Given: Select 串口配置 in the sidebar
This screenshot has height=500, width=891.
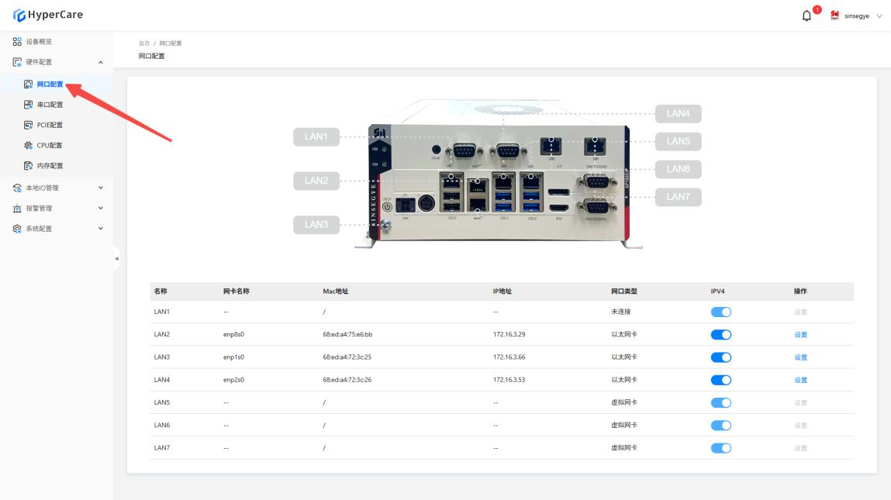Looking at the screenshot, I should pyautogui.click(x=57, y=105).
